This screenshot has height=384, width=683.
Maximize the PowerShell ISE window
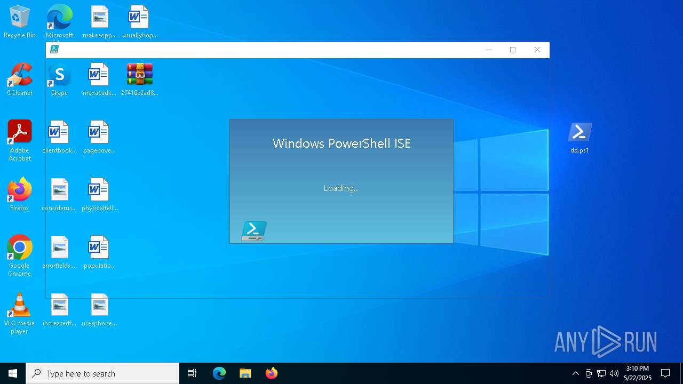coord(513,50)
